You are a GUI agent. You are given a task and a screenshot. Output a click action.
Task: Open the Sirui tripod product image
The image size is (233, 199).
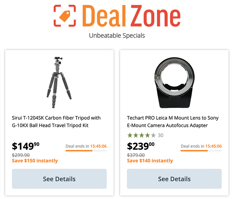pos(59,82)
